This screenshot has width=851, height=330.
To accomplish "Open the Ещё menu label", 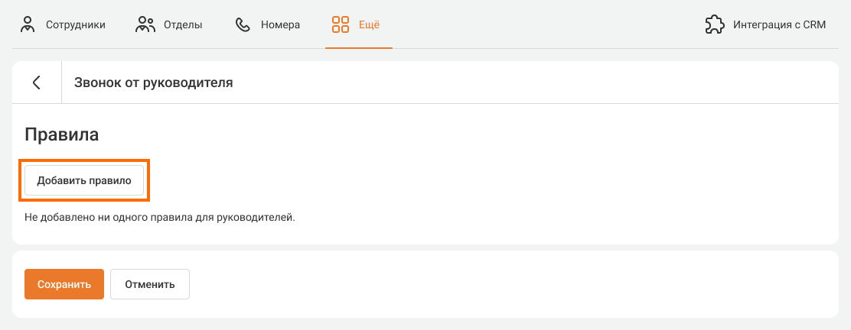I will (x=370, y=24).
